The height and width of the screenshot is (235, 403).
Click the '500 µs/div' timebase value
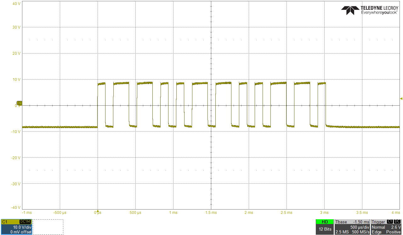click(x=360, y=227)
